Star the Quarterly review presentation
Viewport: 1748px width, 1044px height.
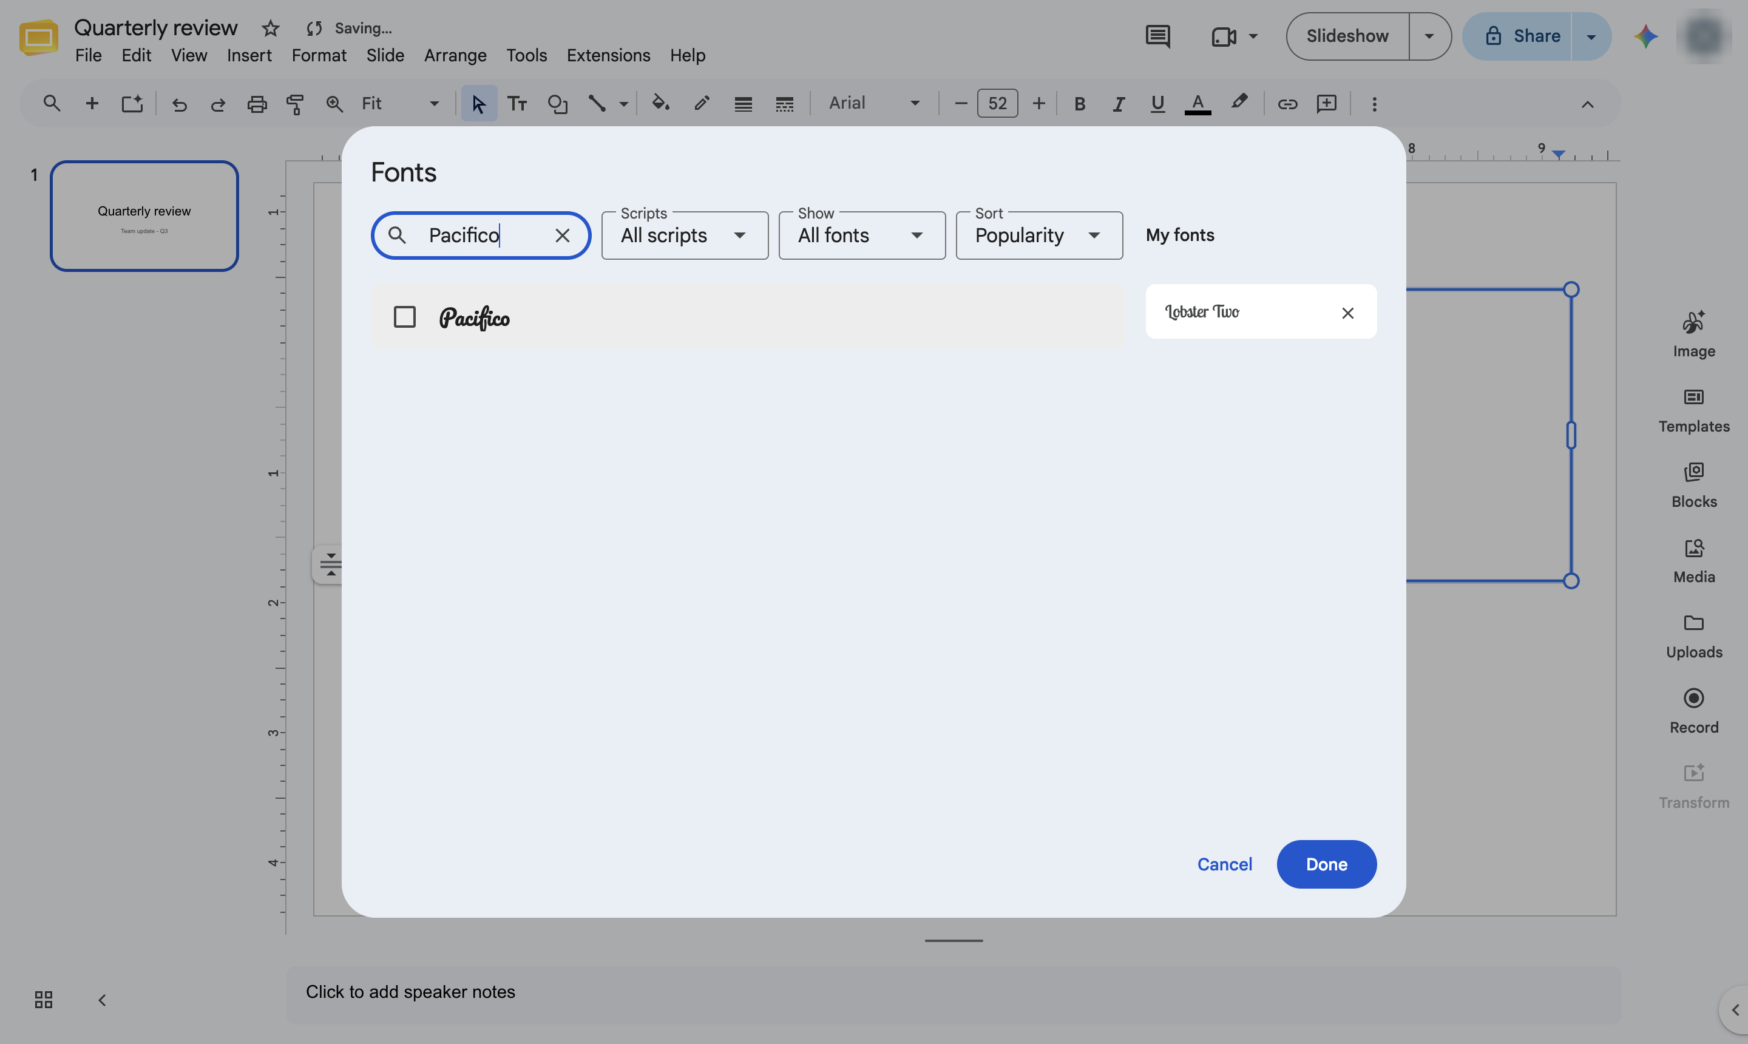(x=270, y=28)
